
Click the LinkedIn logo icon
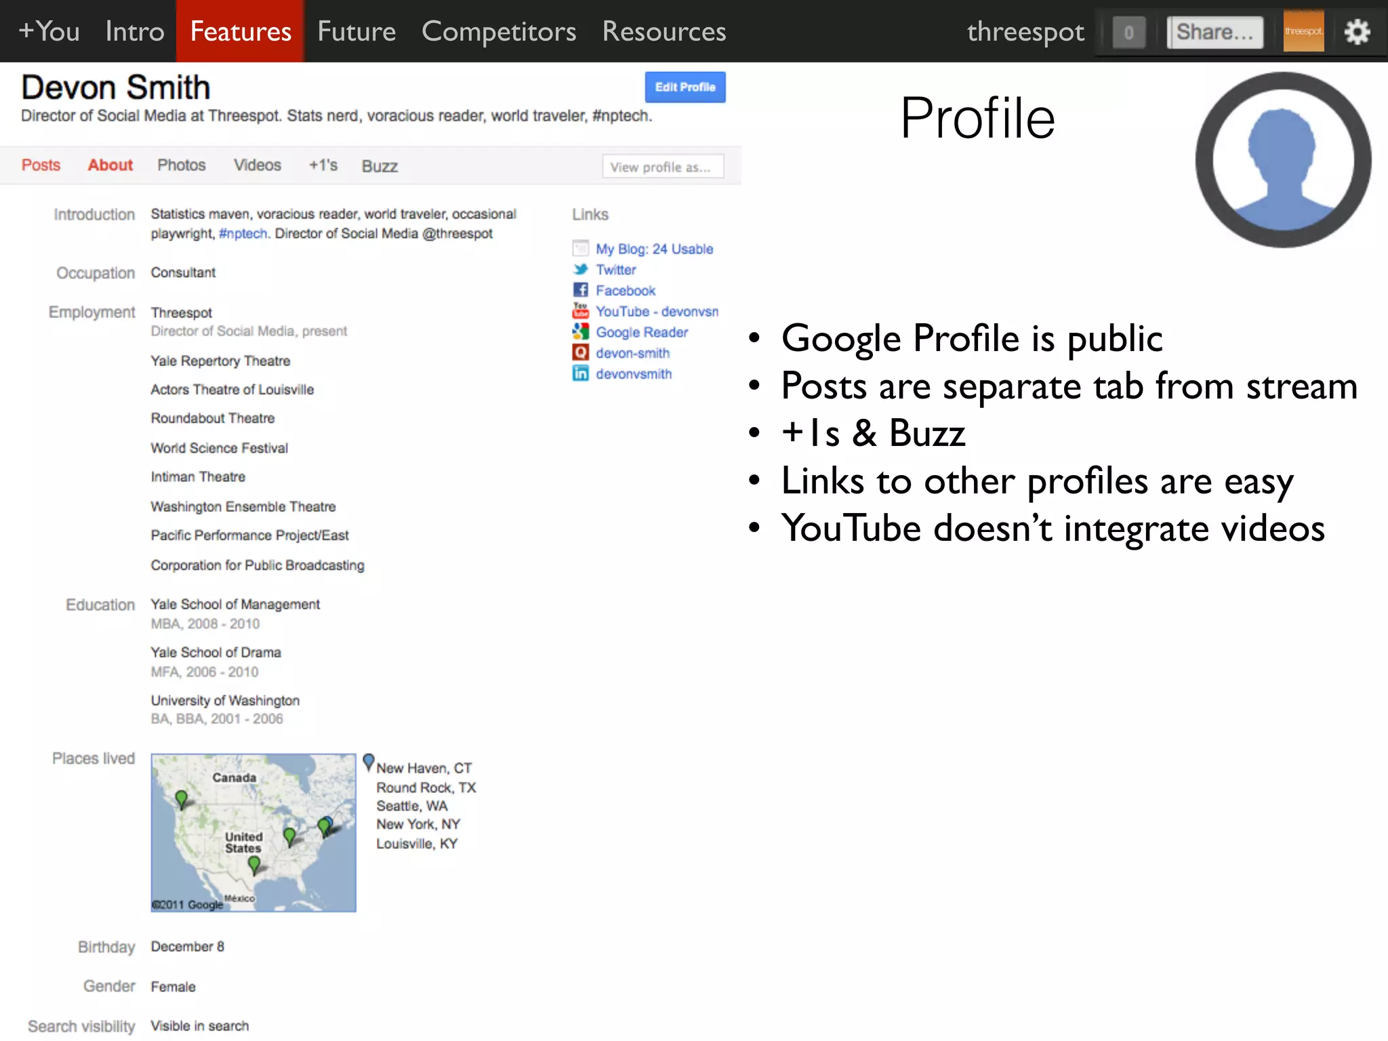coord(581,373)
